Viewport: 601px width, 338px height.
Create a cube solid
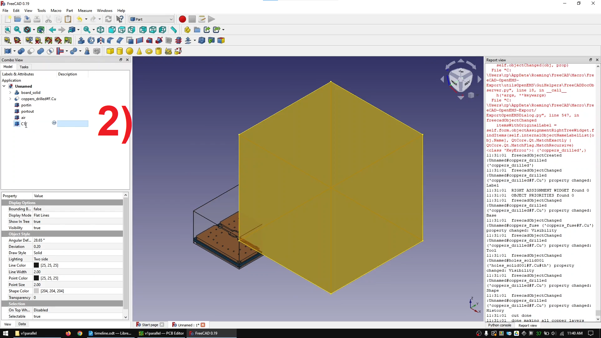click(110, 51)
